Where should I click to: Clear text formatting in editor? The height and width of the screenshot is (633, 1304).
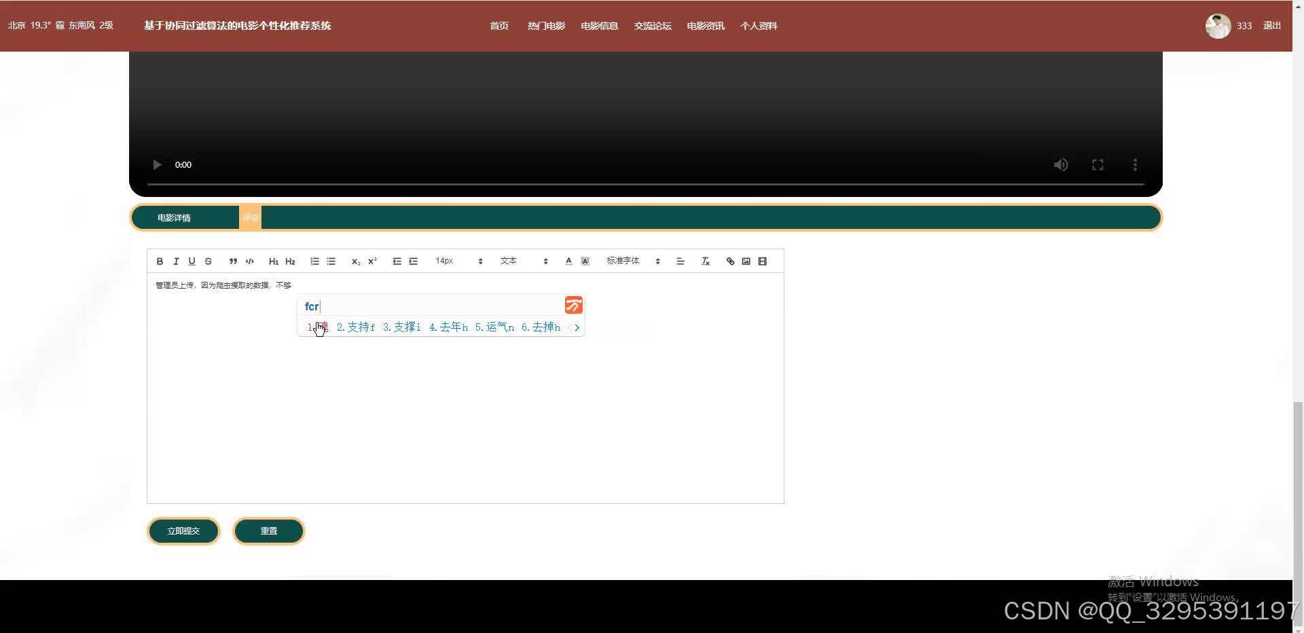coord(705,261)
